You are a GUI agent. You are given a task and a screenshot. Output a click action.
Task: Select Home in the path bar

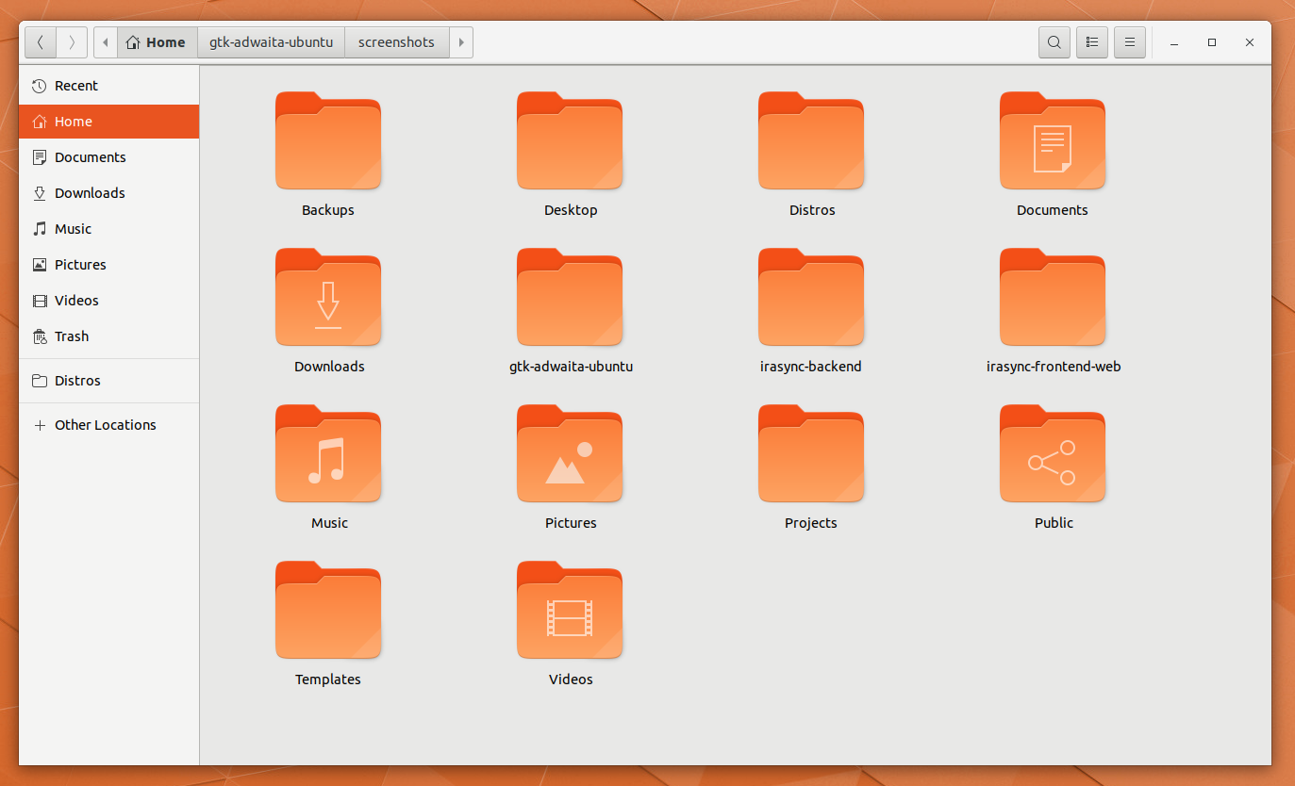(x=157, y=42)
